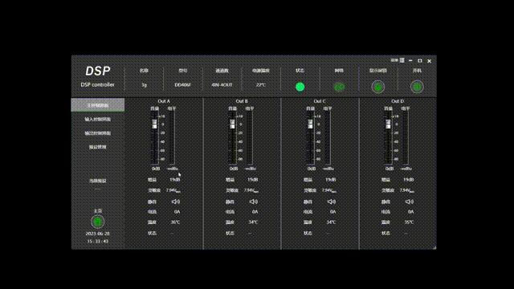Image resolution: width=514 pixels, height=289 pixels.
Task: Click the solid green status indicator
Action: [x=300, y=87]
